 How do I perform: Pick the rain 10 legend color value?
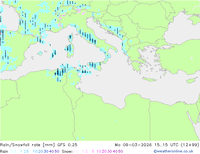coord(35,151)
